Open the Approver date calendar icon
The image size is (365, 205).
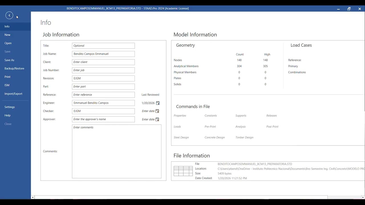pos(157,119)
